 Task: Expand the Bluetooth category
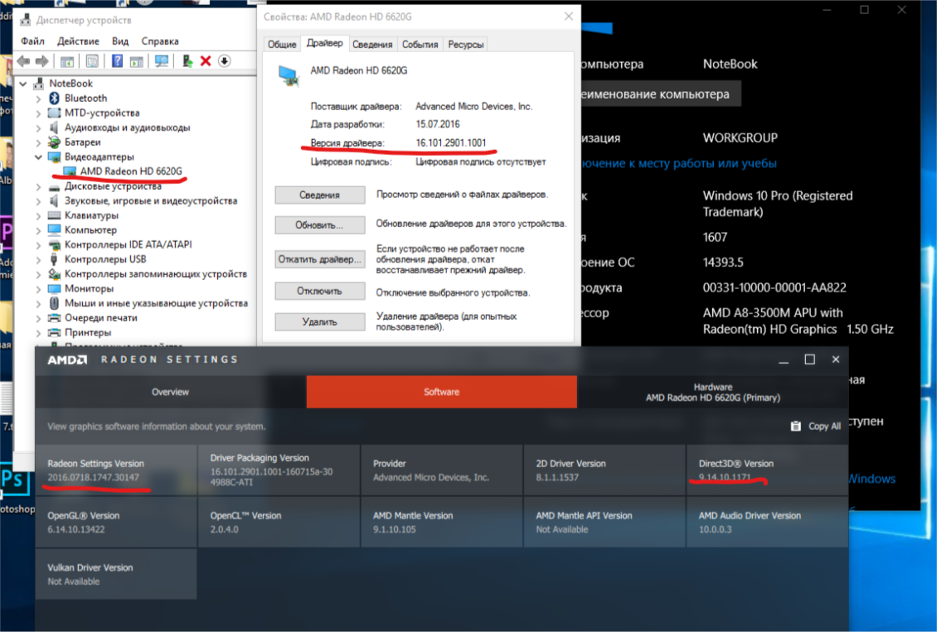coord(39,99)
